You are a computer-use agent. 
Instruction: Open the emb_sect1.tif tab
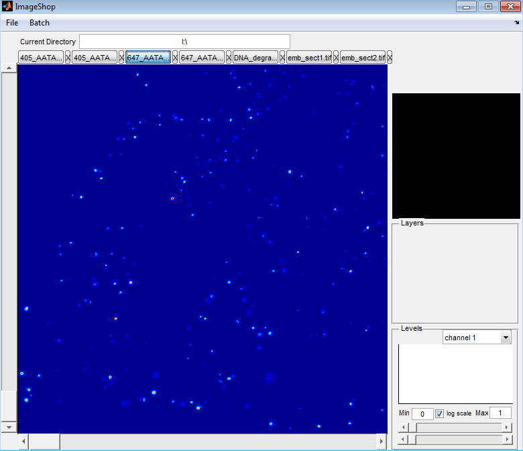[x=309, y=58]
